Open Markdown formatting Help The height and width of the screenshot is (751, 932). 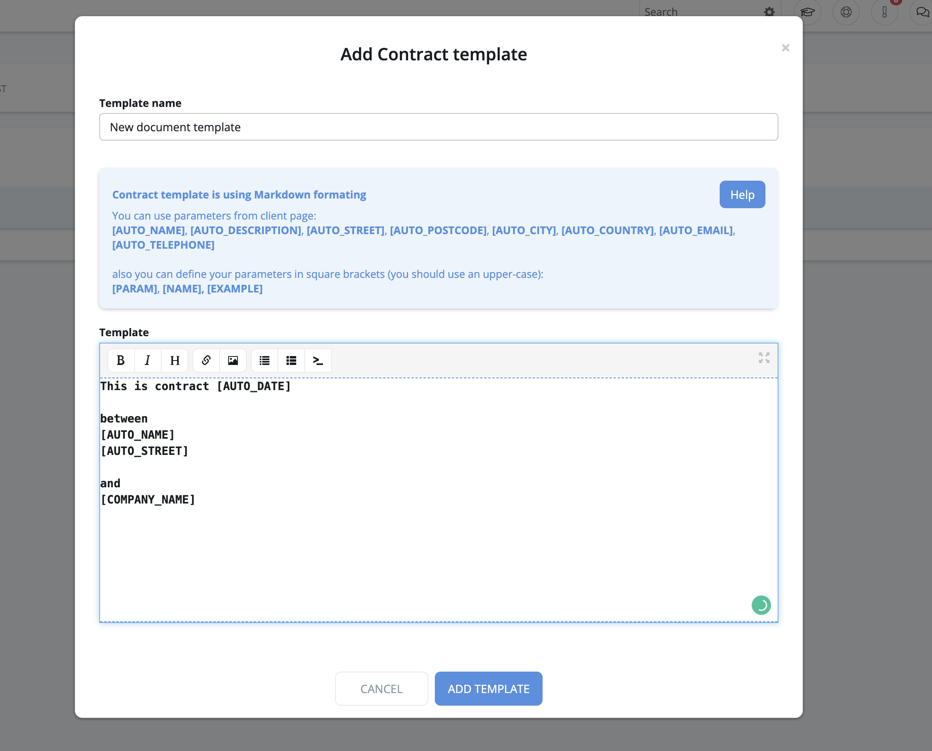pos(742,195)
